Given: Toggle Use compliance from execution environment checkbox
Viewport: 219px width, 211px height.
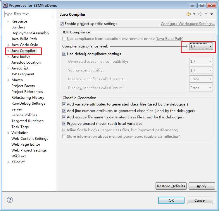Looking at the screenshot, I should (x=64, y=38).
